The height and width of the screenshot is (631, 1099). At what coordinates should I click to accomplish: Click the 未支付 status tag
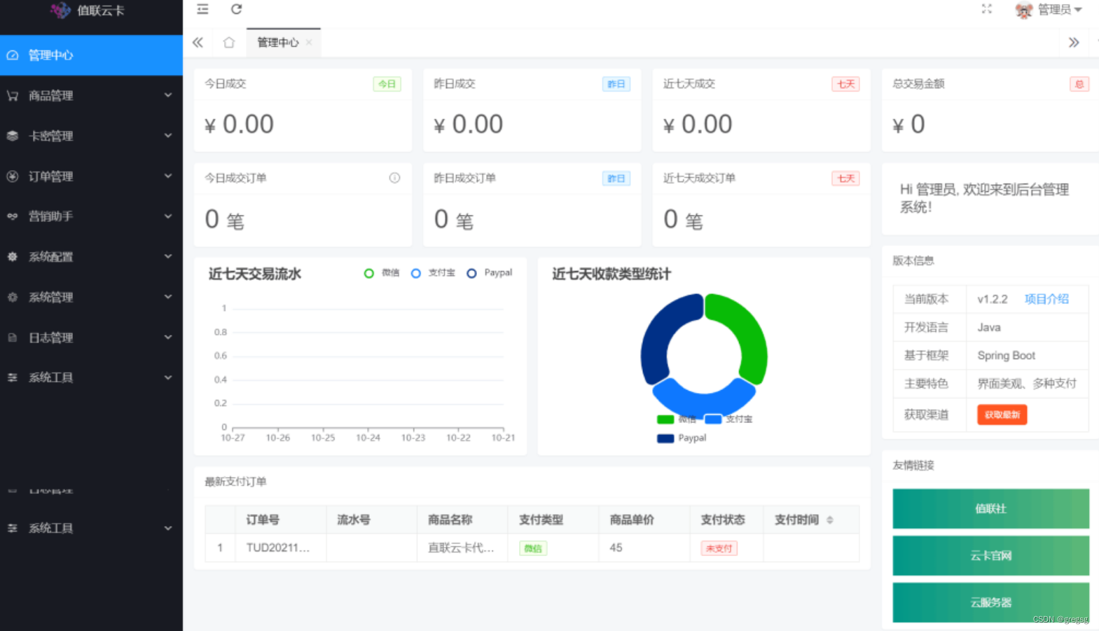click(x=719, y=548)
